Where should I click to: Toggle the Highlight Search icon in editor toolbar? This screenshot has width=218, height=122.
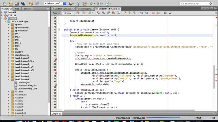tap(113, 13)
